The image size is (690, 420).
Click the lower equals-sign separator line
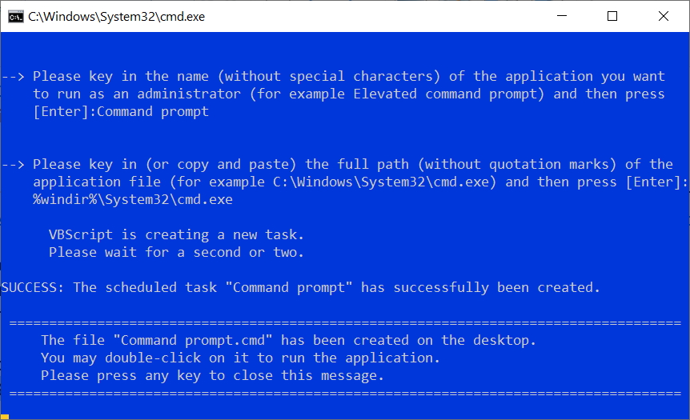pyautogui.click(x=345, y=394)
